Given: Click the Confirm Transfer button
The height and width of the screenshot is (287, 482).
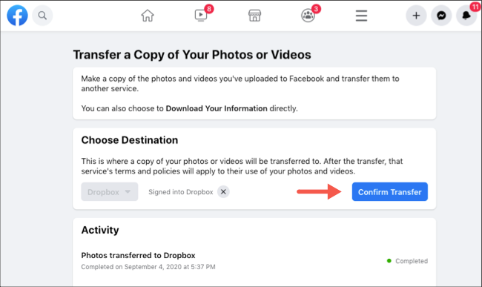Looking at the screenshot, I should tap(390, 192).
